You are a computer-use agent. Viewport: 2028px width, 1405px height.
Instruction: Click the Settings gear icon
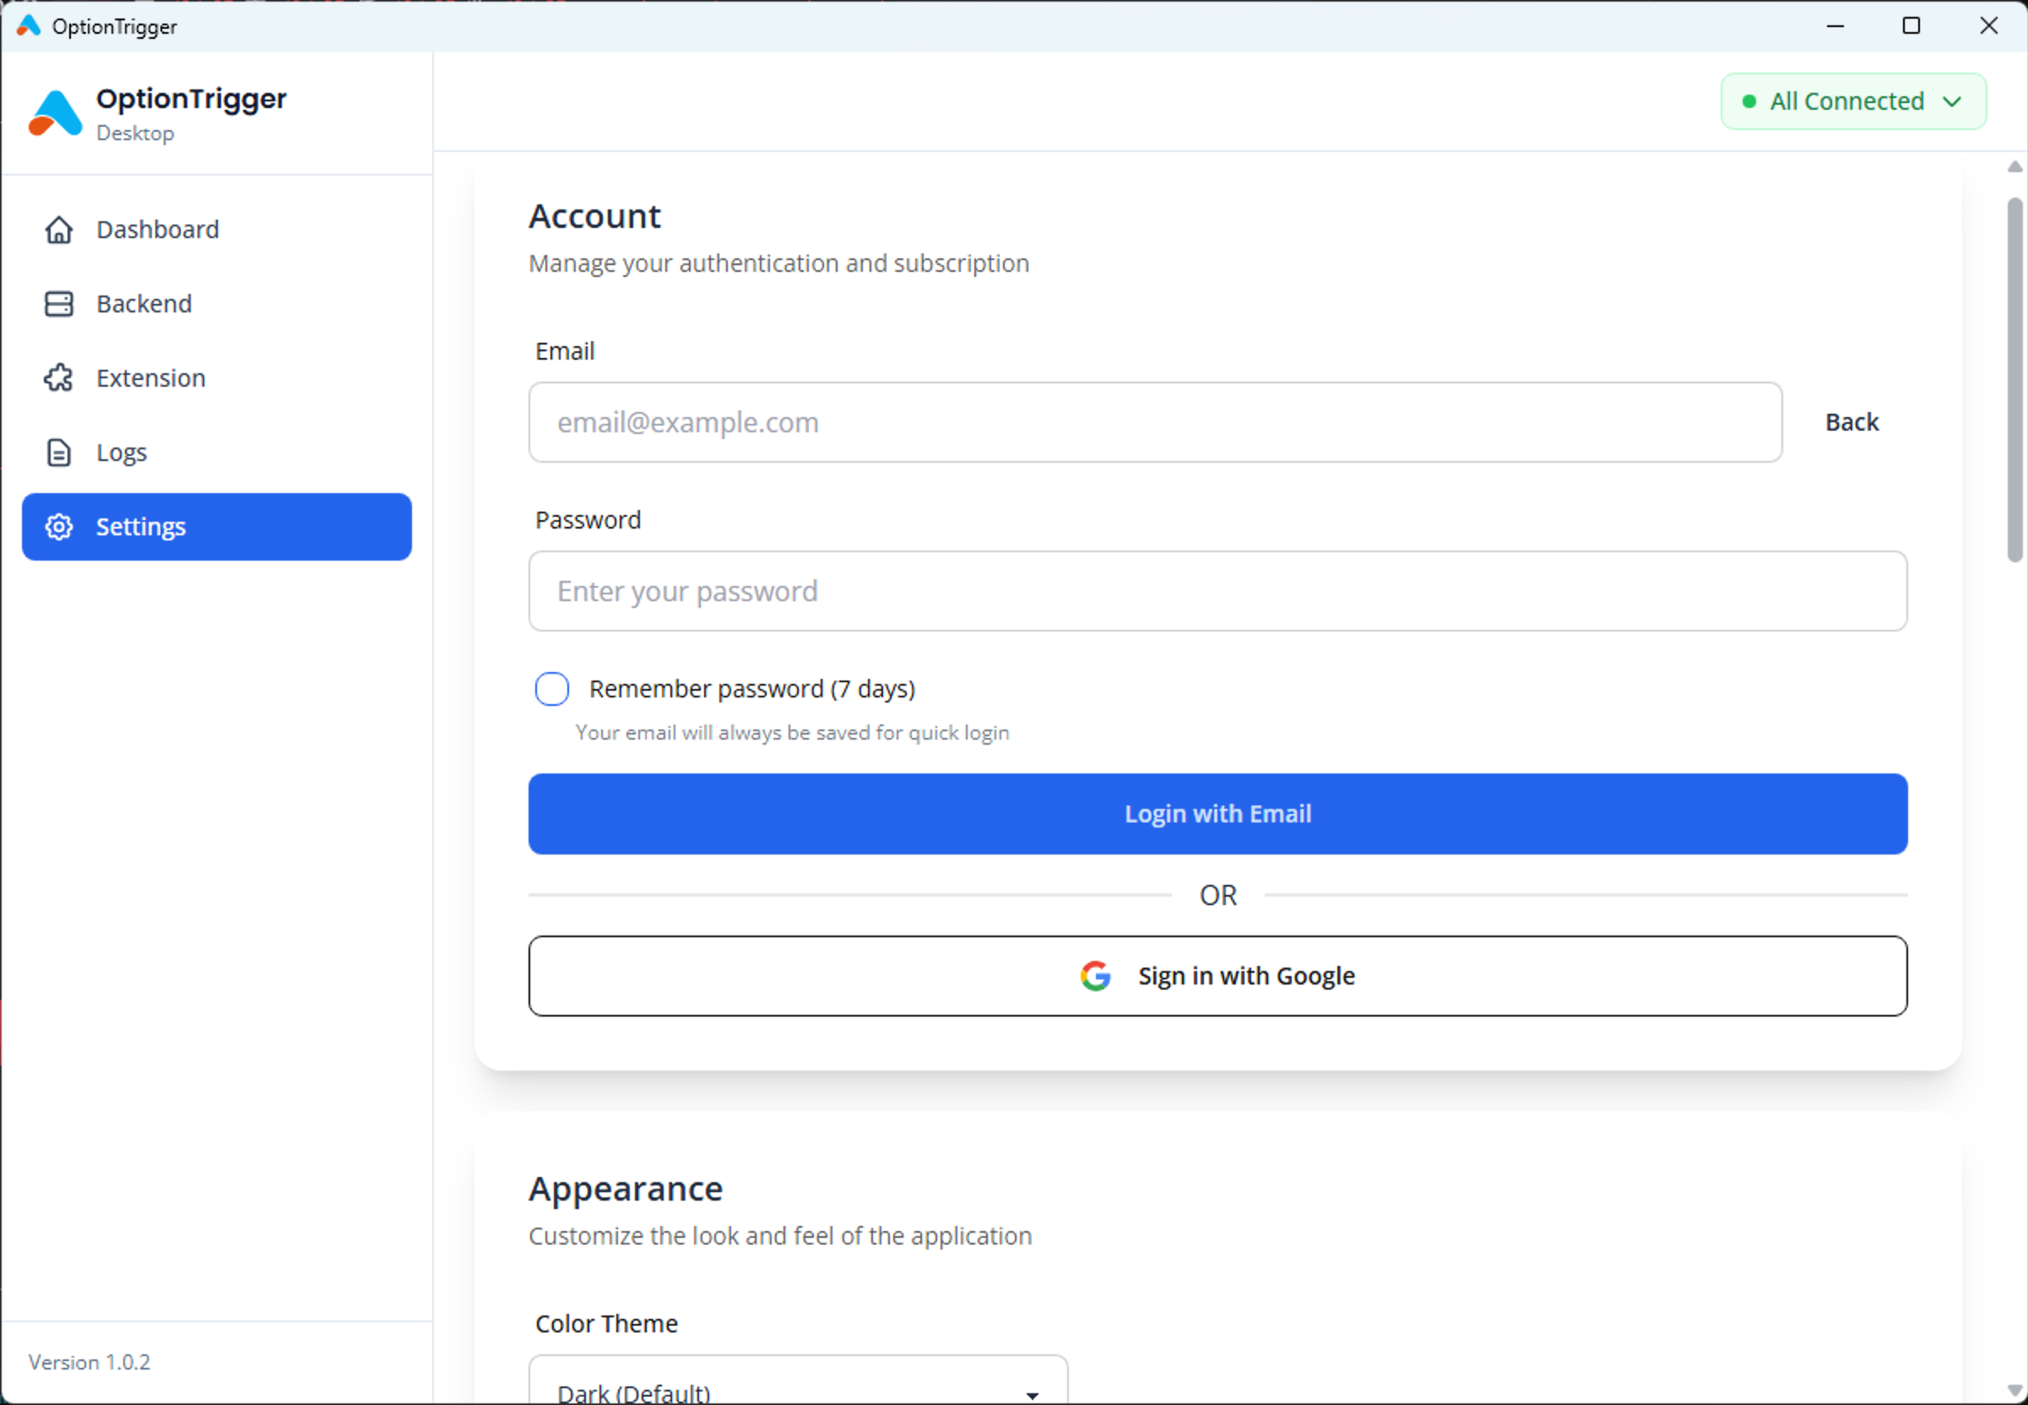click(59, 526)
